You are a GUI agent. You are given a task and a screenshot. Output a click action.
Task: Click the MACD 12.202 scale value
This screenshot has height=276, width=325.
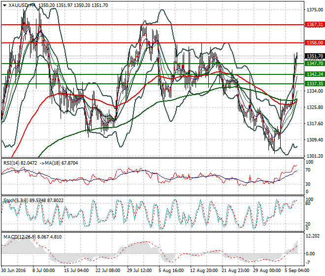point(313,237)
